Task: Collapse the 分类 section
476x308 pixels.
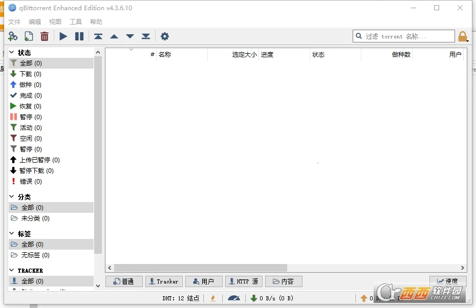Action: [x=12, y=196]
